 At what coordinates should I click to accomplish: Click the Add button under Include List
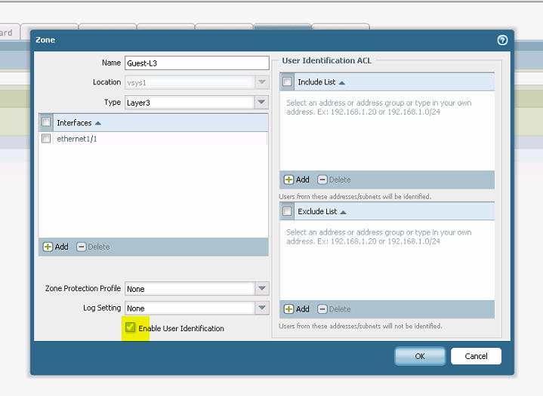(x=297, y=180)
